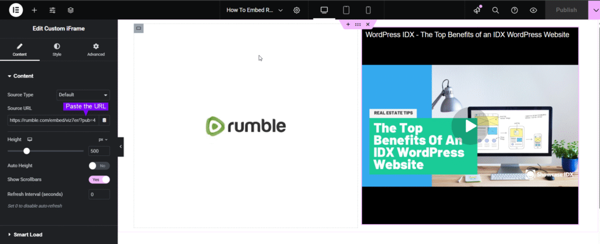Screen dimensions: 600x244
Task: Click the Refresh Interval input field
Action: click(99, 194)
